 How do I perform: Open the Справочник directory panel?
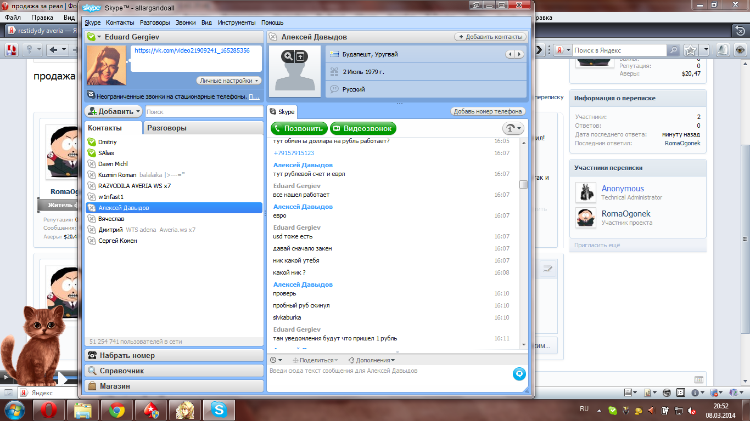[x=174, y=371]
